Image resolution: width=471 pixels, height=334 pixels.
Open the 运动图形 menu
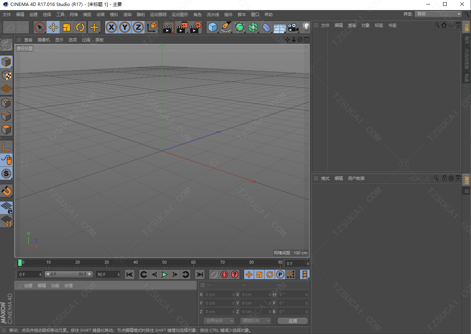coord(180,15)
